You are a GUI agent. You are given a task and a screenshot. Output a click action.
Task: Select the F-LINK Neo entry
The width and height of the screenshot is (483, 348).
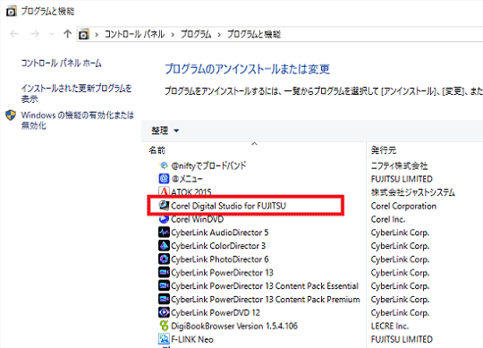[x=192, y=339]
